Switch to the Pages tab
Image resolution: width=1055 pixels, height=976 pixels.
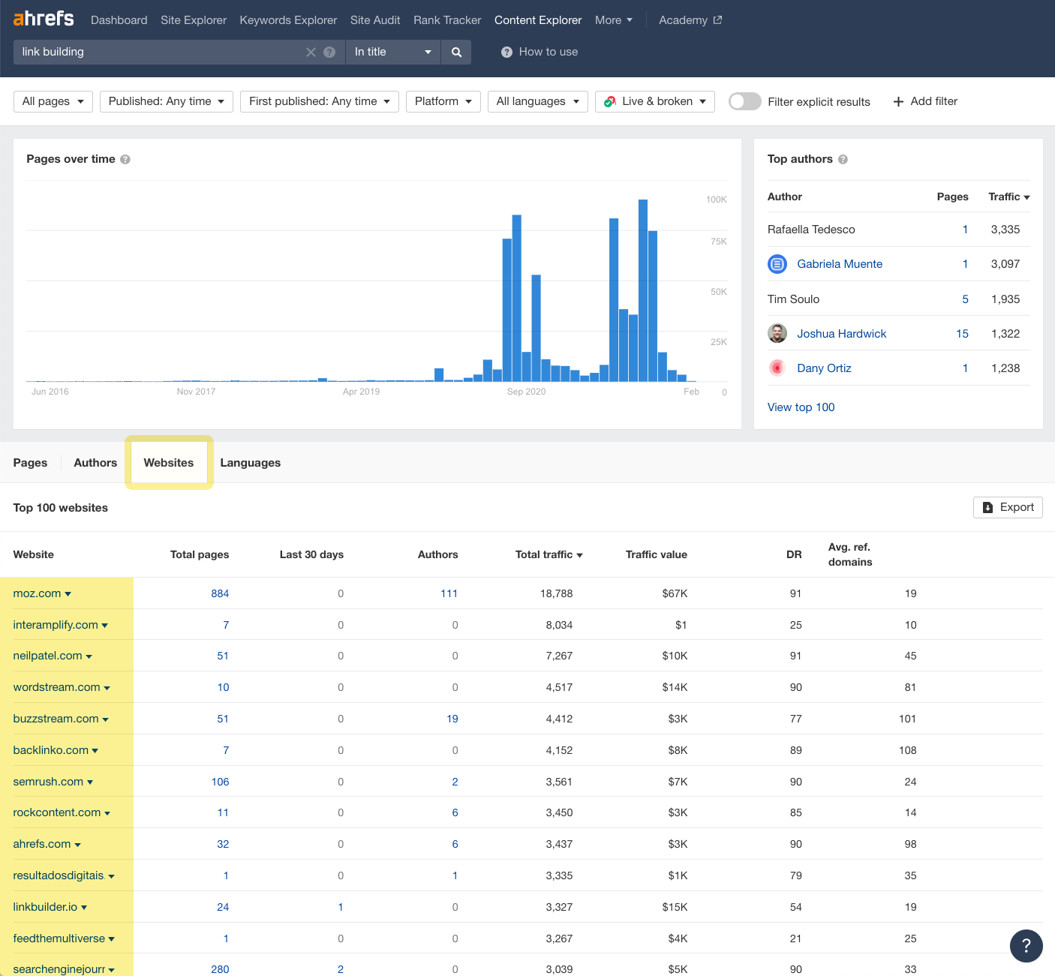pyautogui.click(x=30, y=463)
